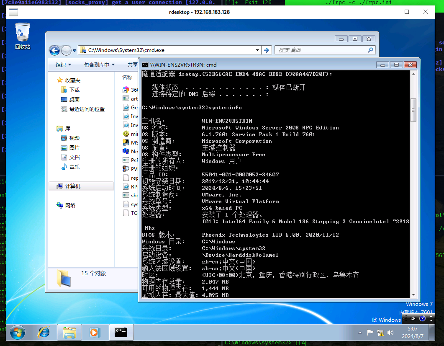Open the 组织 dropdown menu
The image size is (444, 346).
click(x=64, y=65)
